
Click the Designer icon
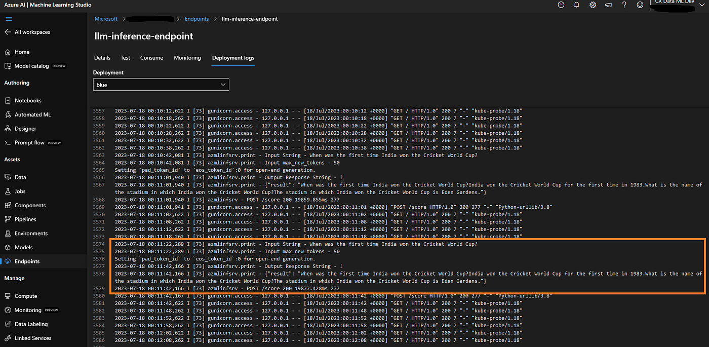pos(8,129)
